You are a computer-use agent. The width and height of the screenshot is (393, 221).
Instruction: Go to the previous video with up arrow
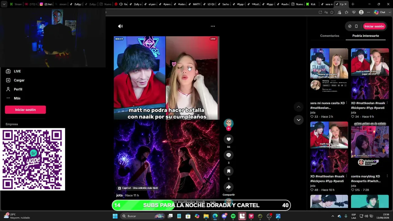pyautogui.click(x=298, y=107)
